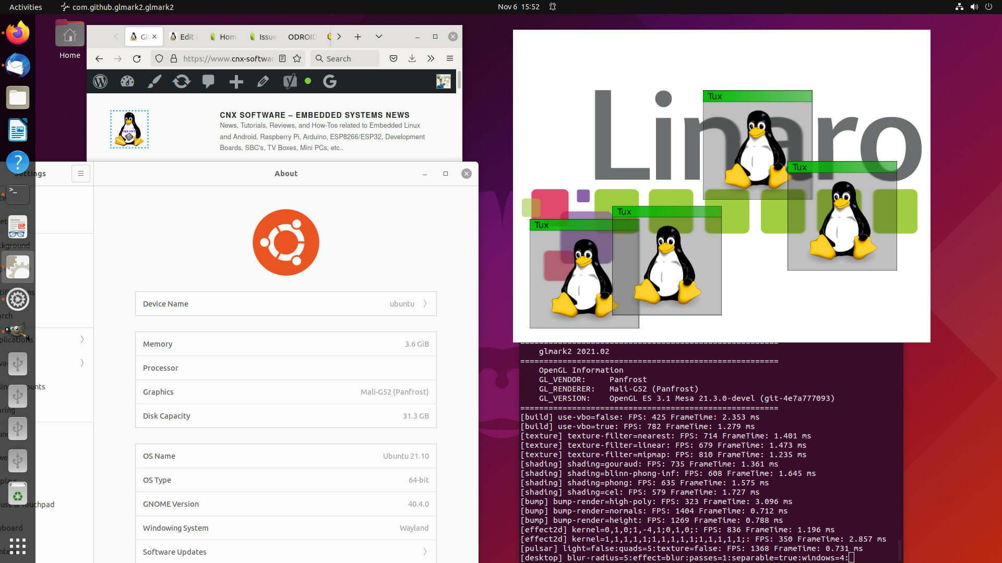Bookmark this page with the star
Screen dimensions: 1002x563
pos(297,58)
